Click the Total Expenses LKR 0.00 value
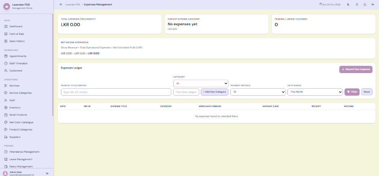379x176 pixels. pyautogui.click(x=71, y=24)
